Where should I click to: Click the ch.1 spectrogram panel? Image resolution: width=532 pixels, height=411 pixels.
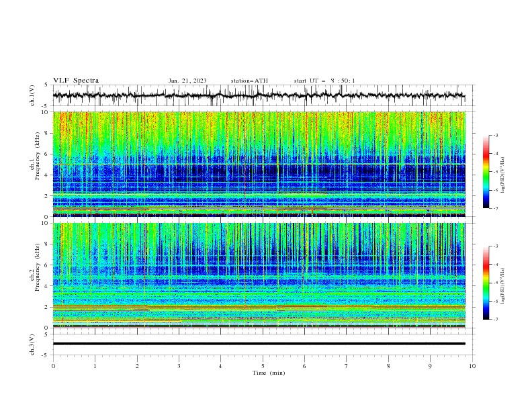[259, 164]
